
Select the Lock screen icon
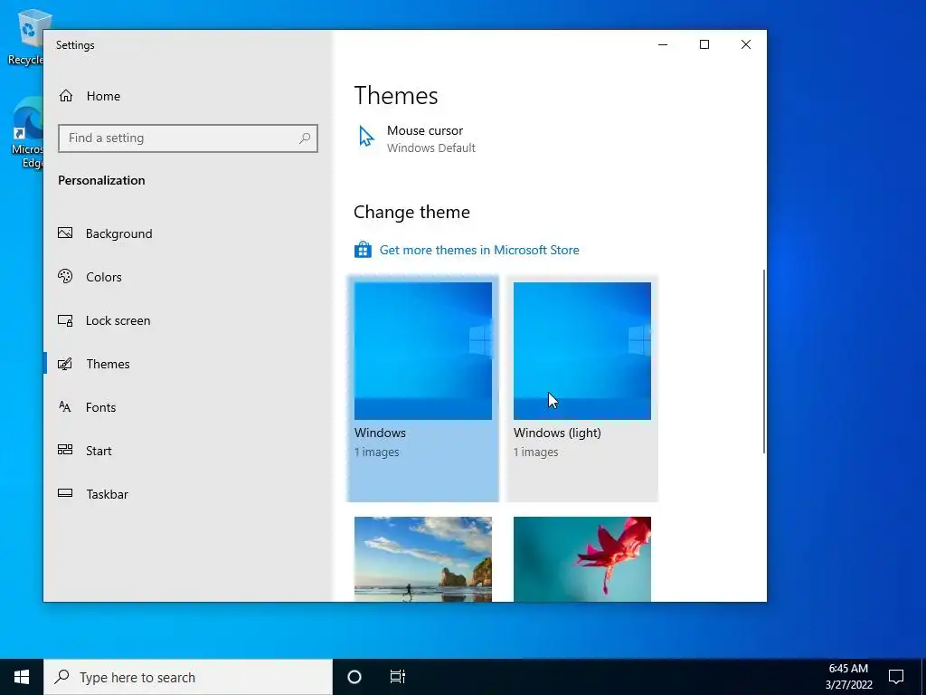pyautogui.click(x=65, y=320)
